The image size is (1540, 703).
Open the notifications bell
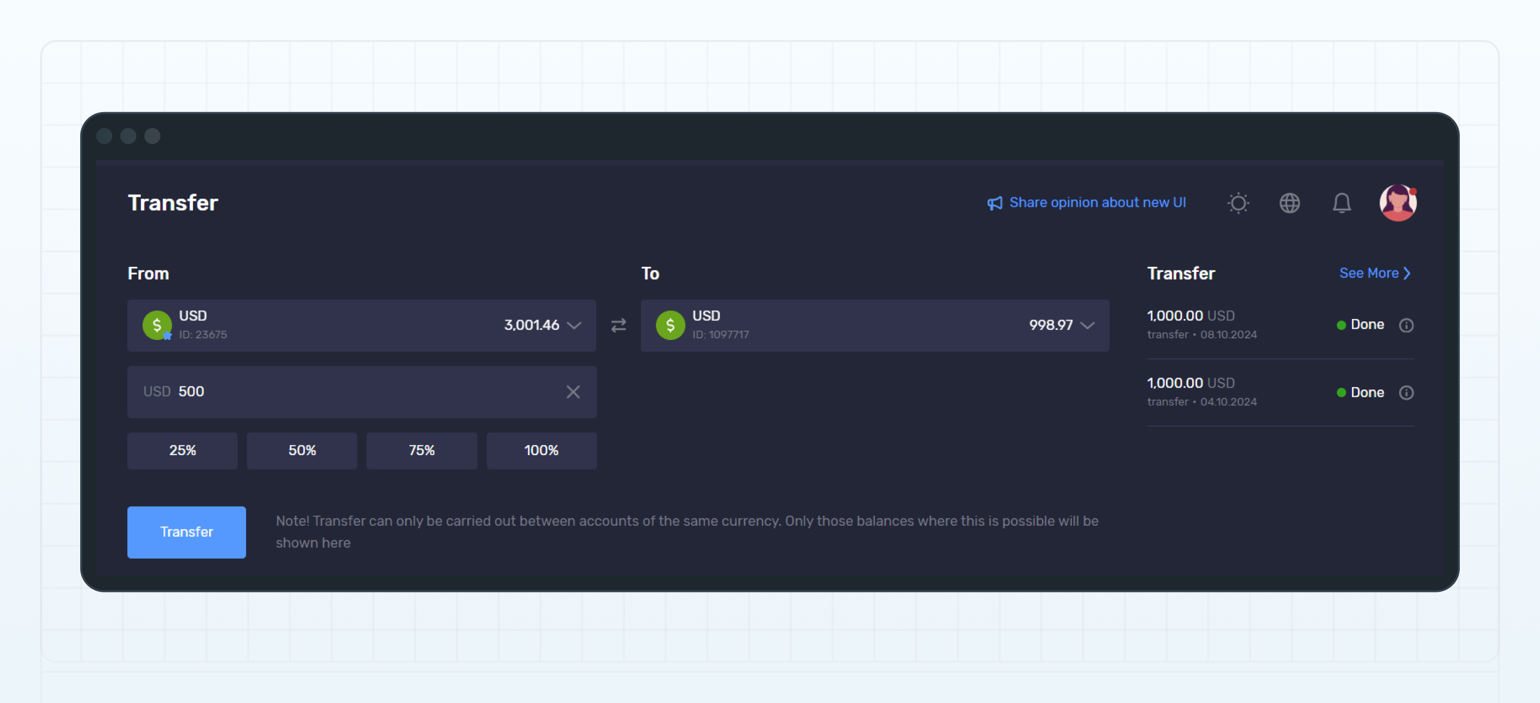pyautogui.click(x=1341, y=203)
